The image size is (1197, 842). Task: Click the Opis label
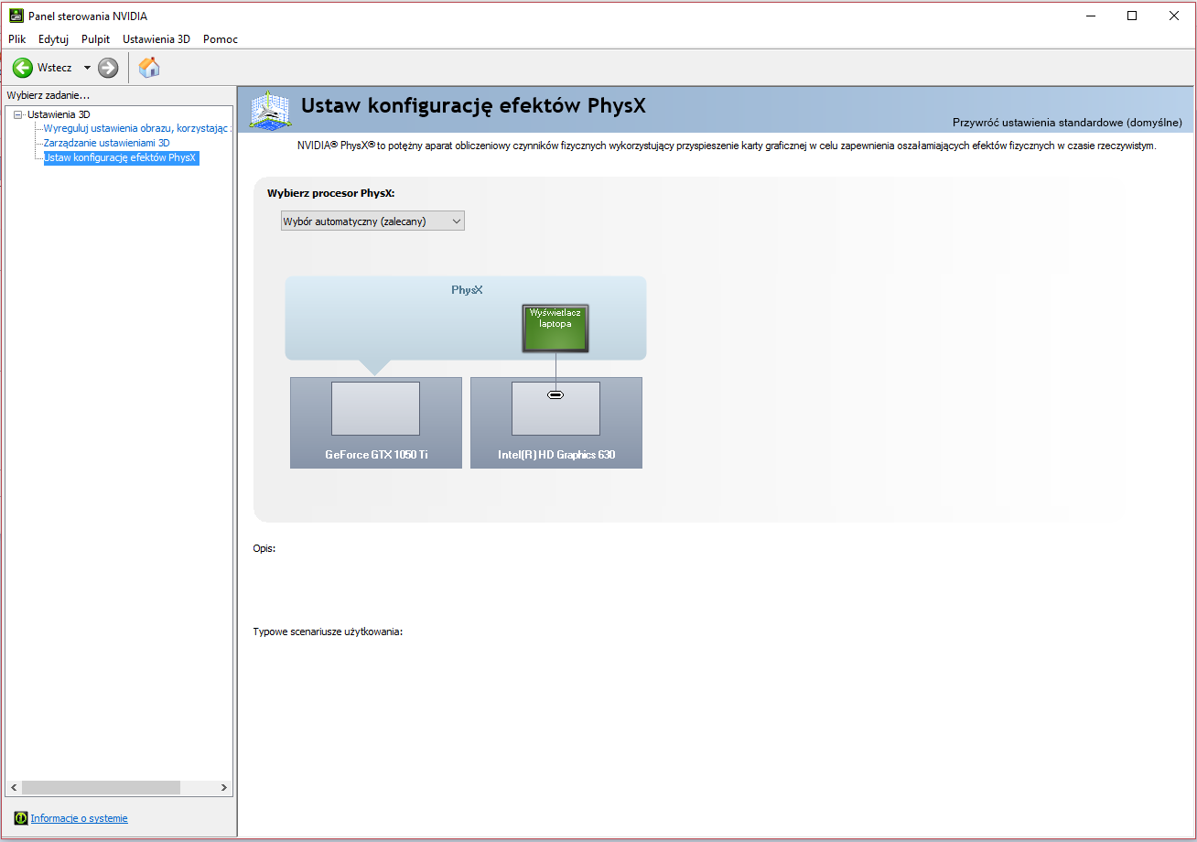[264, 548]
